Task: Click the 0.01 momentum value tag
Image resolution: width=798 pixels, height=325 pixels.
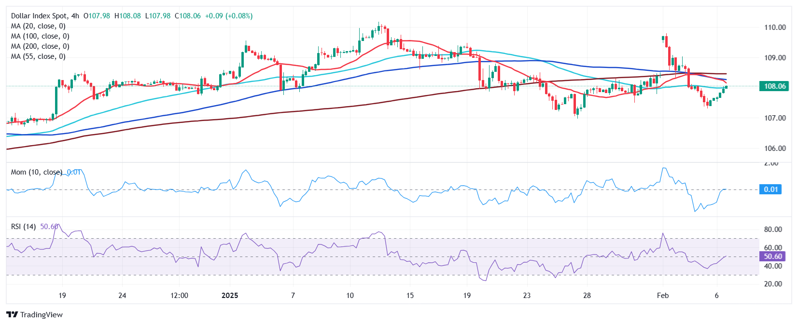Action: [770, 190]
